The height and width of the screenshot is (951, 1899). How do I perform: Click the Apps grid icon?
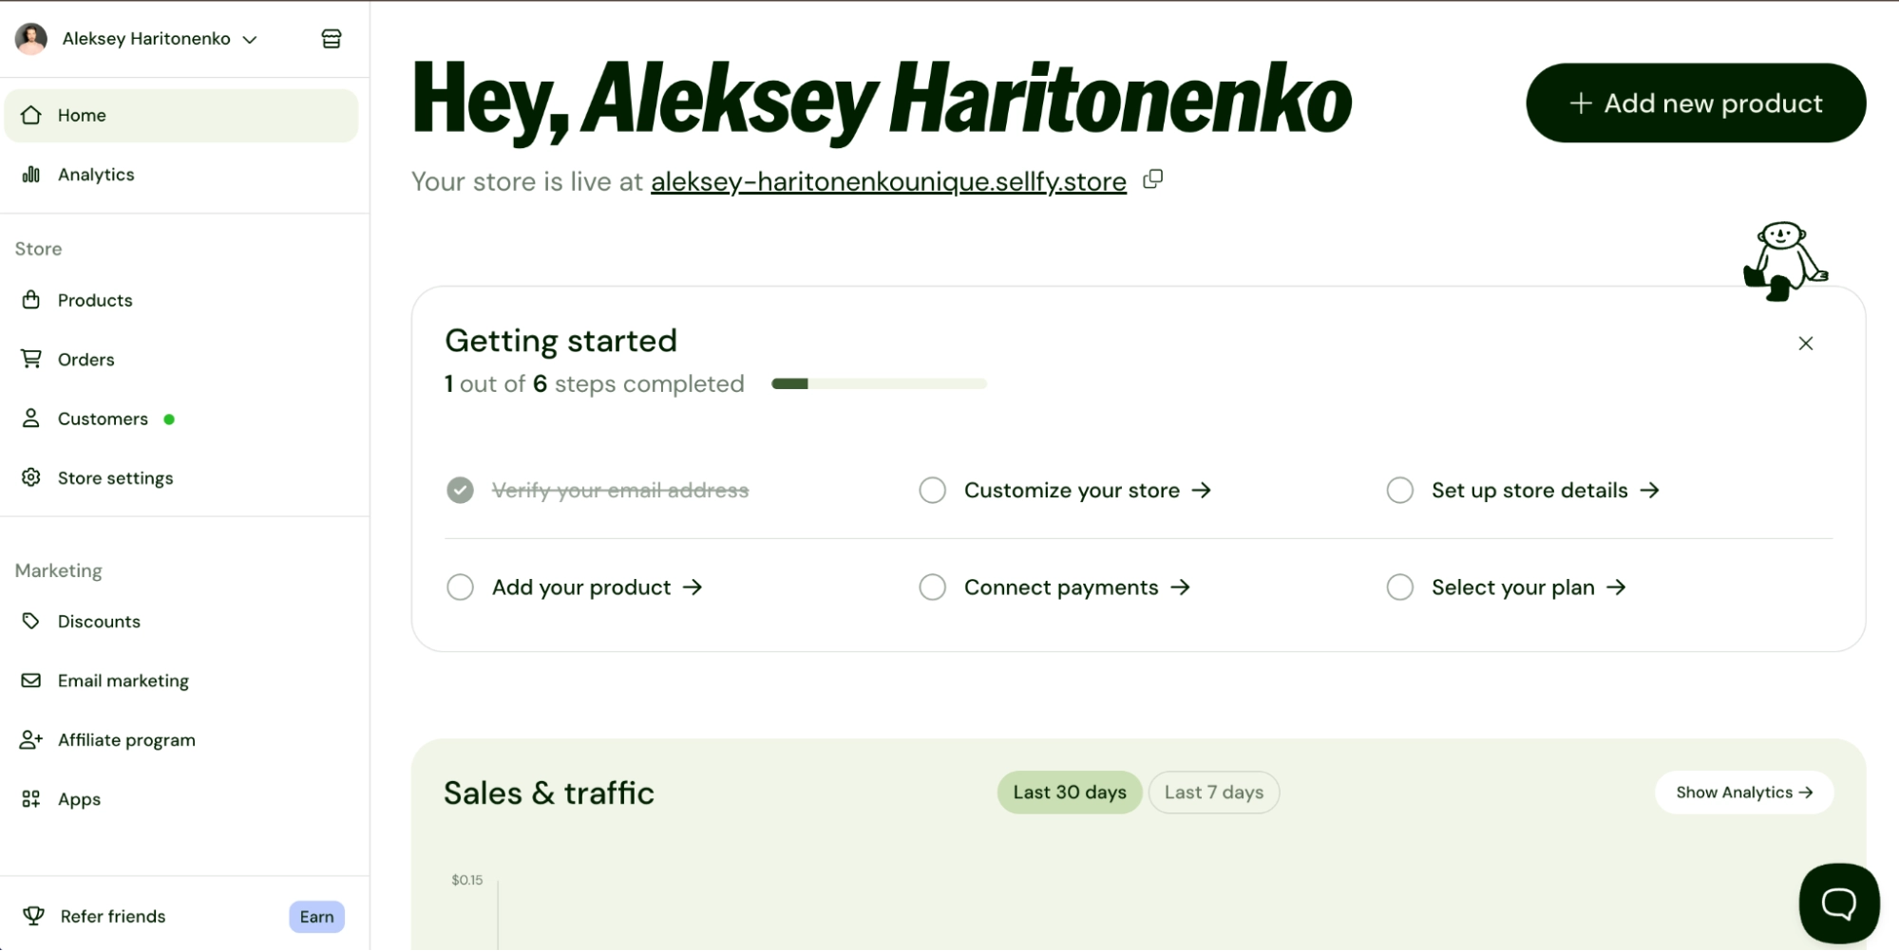[31, 799]
